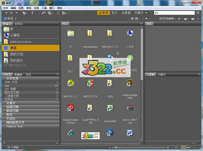203x151 pixels.
Task: Click the keep filter pin icon
Action: click(x=4, y=143)
